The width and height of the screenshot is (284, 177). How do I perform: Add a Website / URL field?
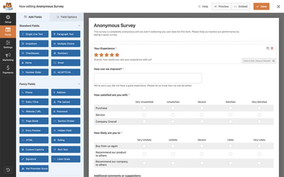[x=34, y=111]
